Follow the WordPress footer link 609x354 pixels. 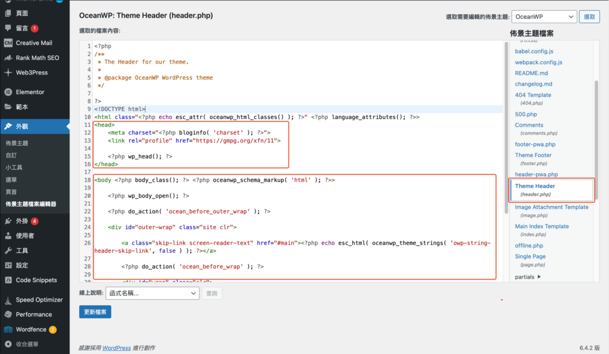(117, 348)
